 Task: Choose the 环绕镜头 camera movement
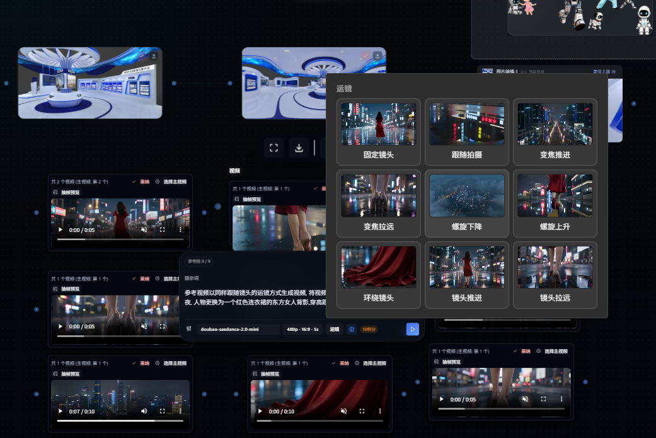(x=379, y=275)
